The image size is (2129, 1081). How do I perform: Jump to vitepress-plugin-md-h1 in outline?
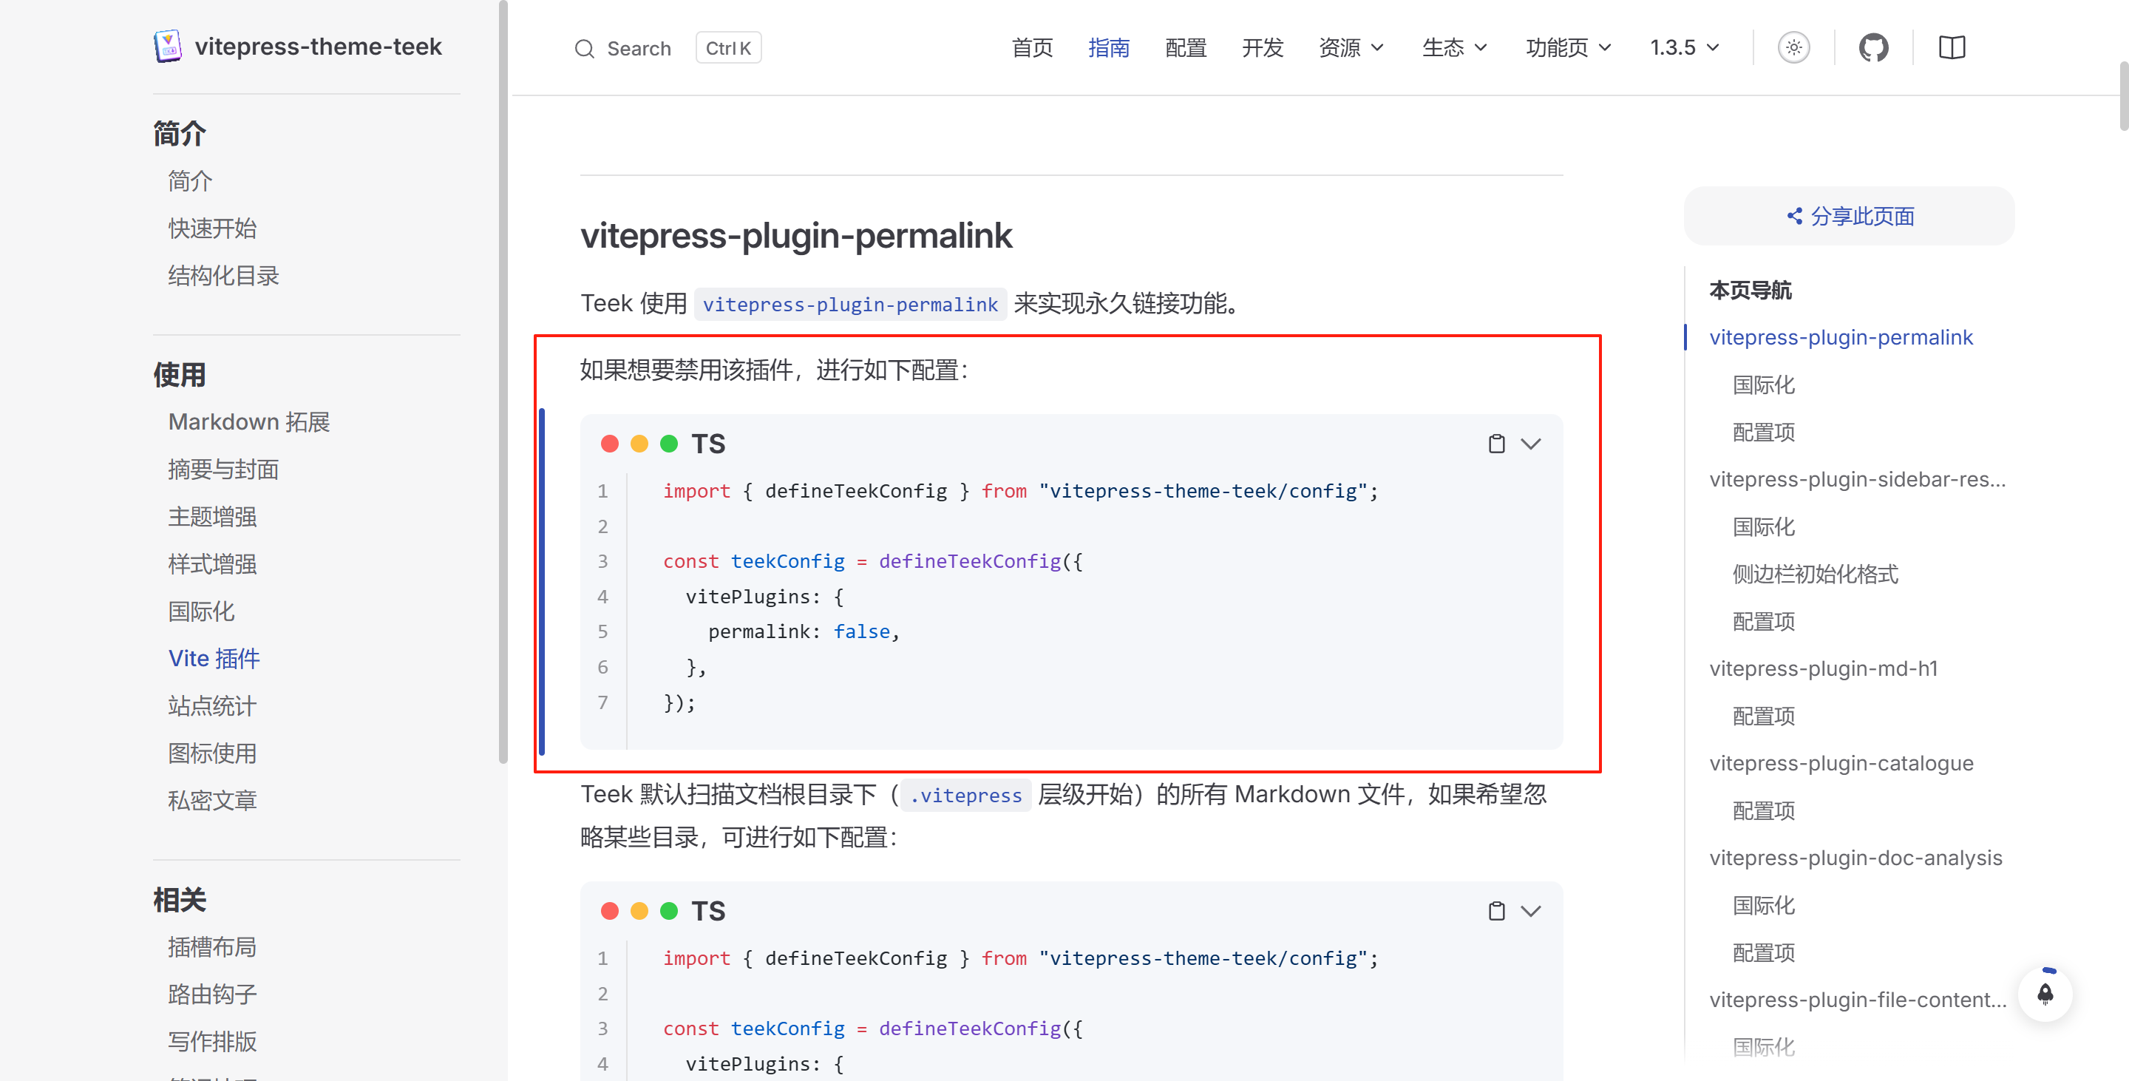click(1823, 668)
